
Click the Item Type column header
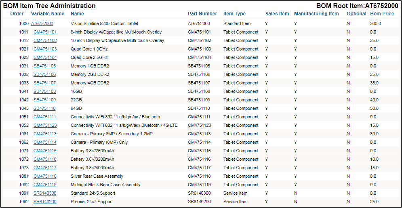tap(234, 14)
